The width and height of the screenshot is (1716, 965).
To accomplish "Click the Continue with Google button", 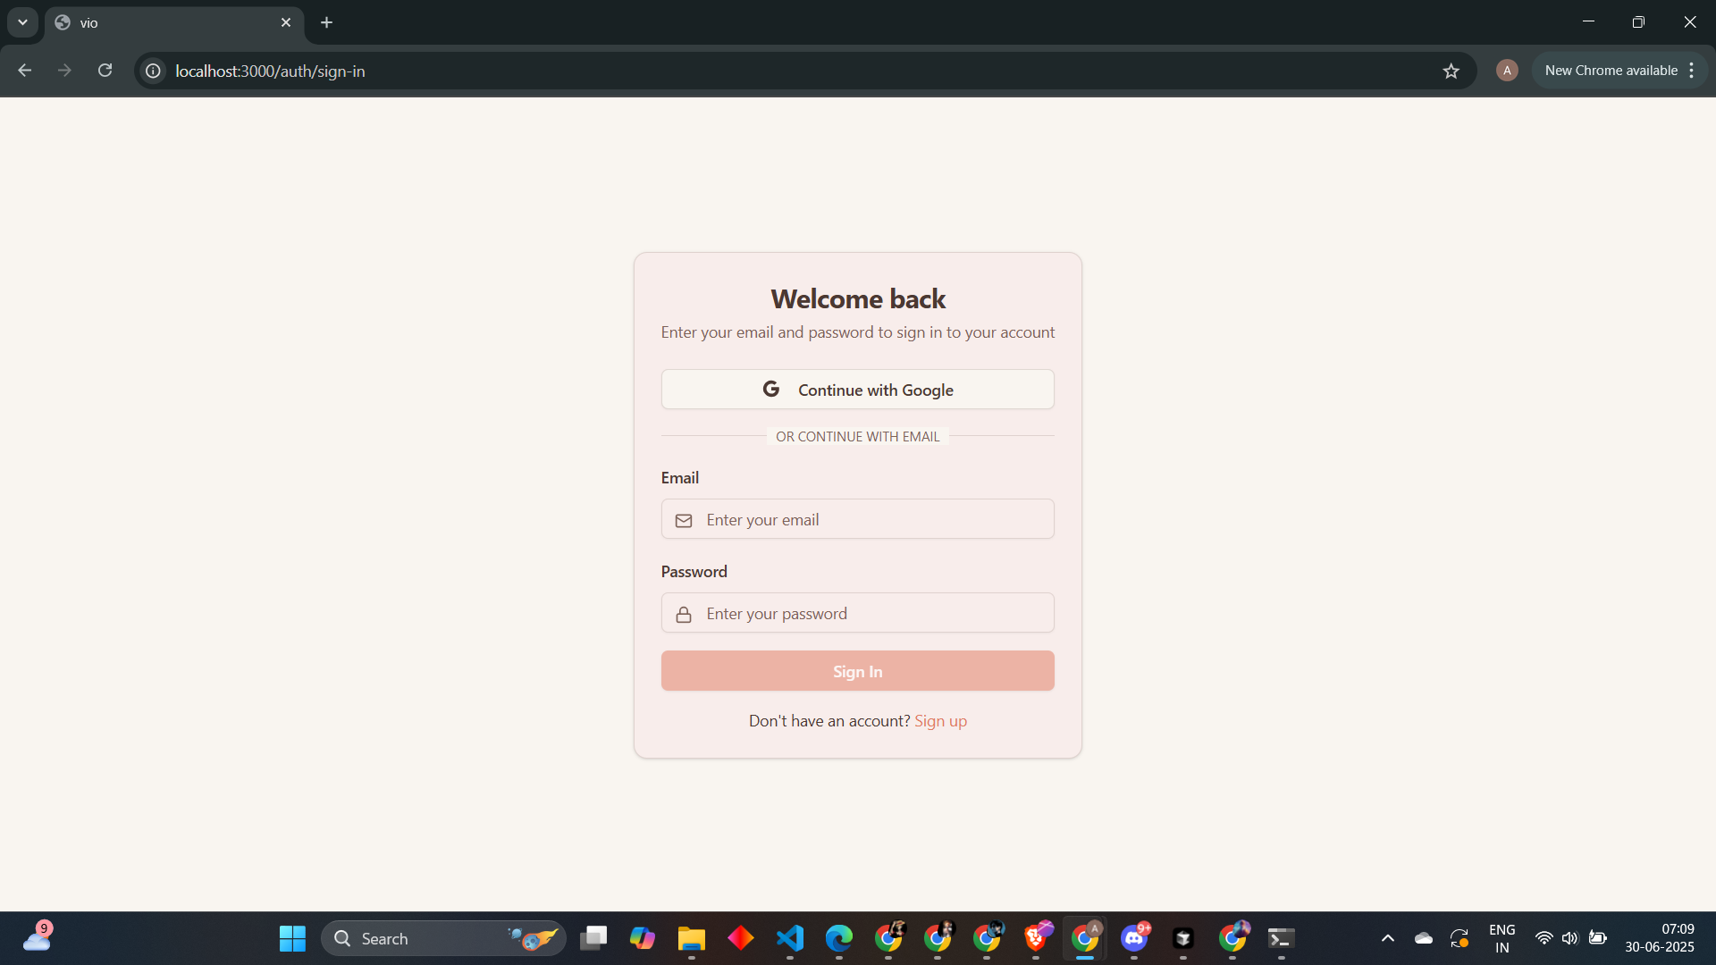I will tap(857, 390).
